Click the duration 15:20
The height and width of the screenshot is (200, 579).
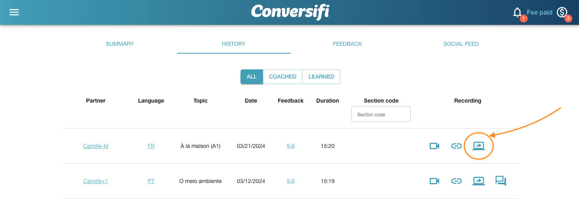pyautogui.click(x=327, y=146)
